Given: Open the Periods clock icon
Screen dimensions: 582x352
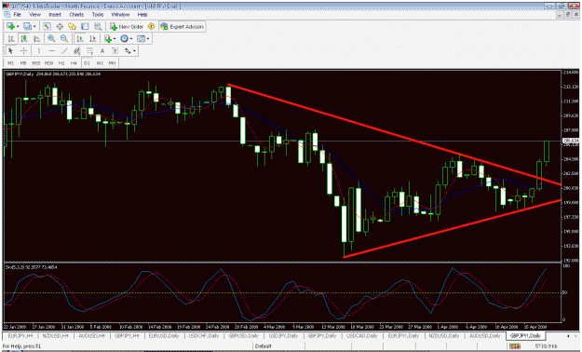Looking at the screenshot, I should (x=125, y=38).
